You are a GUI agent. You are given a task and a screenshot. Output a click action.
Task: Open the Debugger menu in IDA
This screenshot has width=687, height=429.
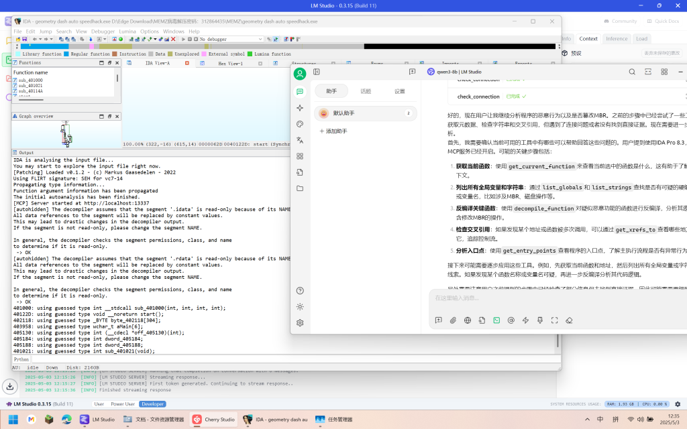(x=103, y=32)
